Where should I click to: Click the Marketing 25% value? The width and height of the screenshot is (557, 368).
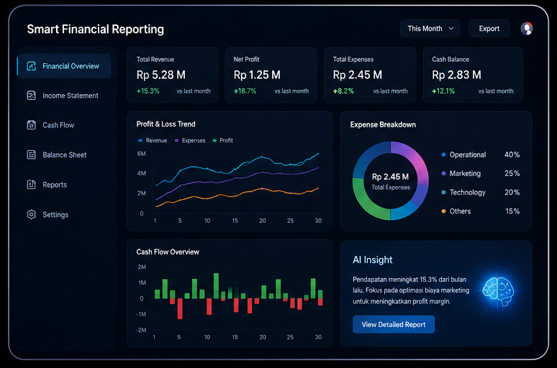click(x=512, y=173)
